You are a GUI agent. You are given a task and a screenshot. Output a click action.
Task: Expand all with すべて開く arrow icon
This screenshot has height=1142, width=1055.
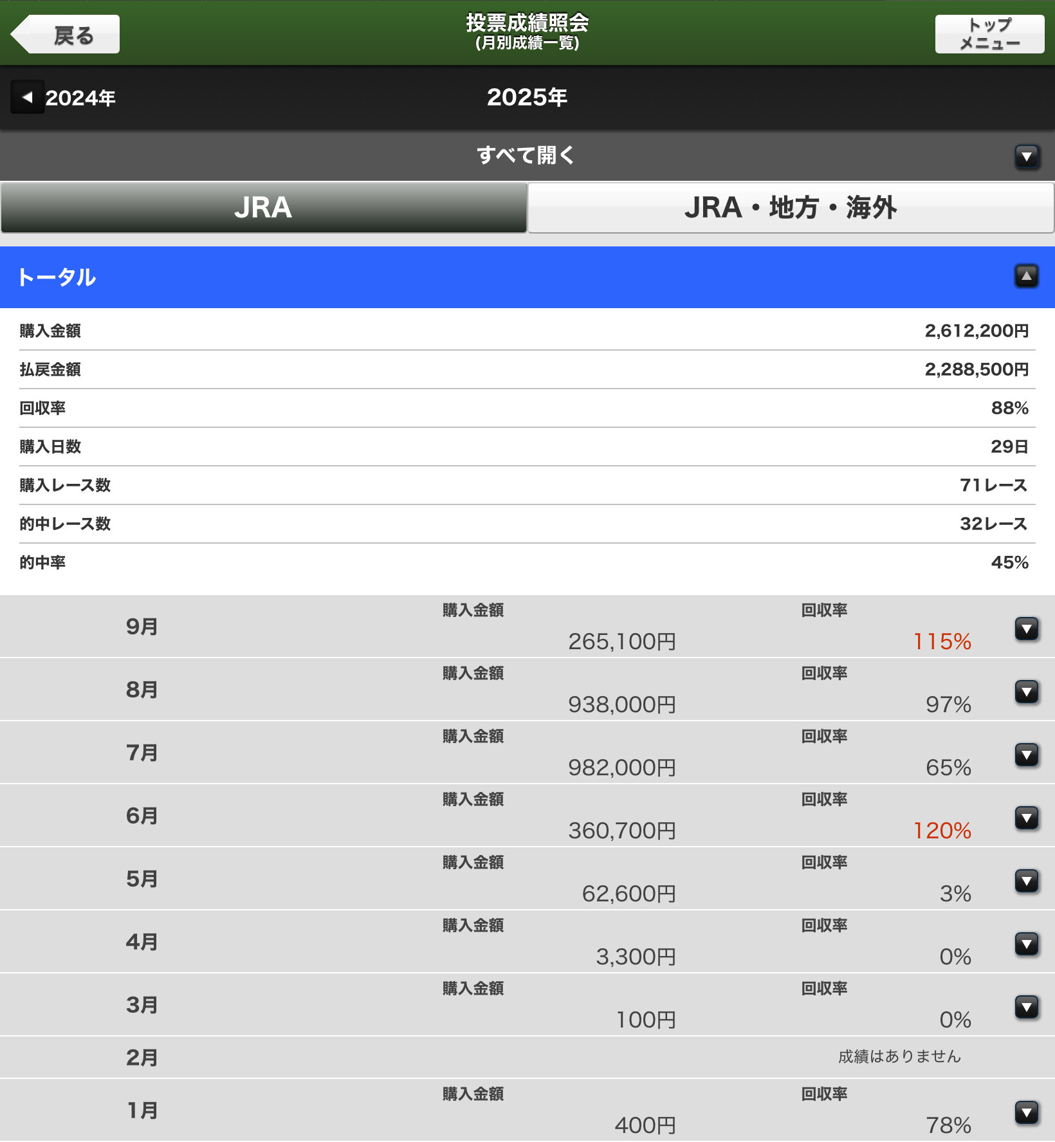pyautogui.click(x=1027, y=156)
